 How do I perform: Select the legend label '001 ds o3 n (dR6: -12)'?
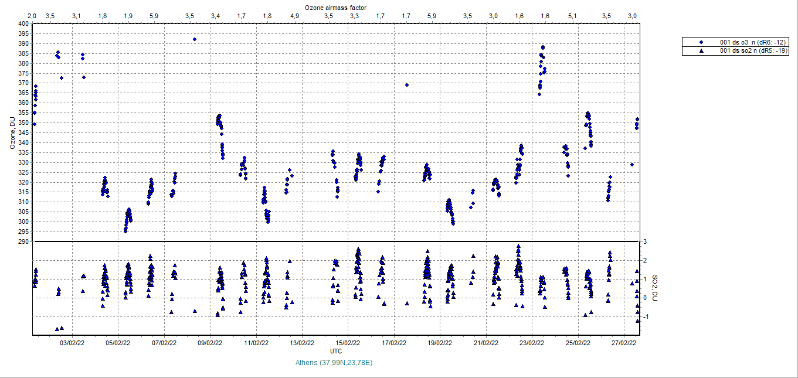click(x=753, y=43)
